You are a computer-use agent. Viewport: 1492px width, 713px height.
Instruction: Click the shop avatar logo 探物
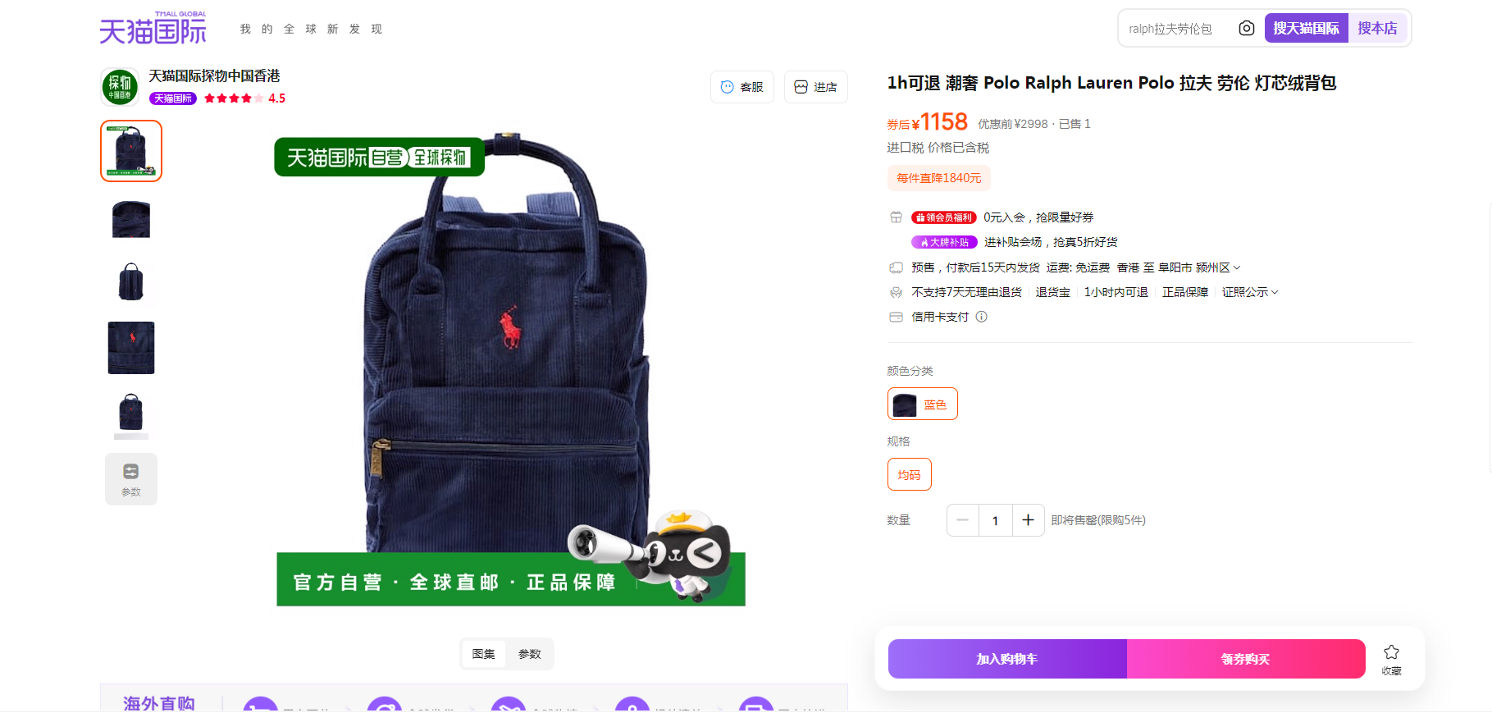coord(120,87)
